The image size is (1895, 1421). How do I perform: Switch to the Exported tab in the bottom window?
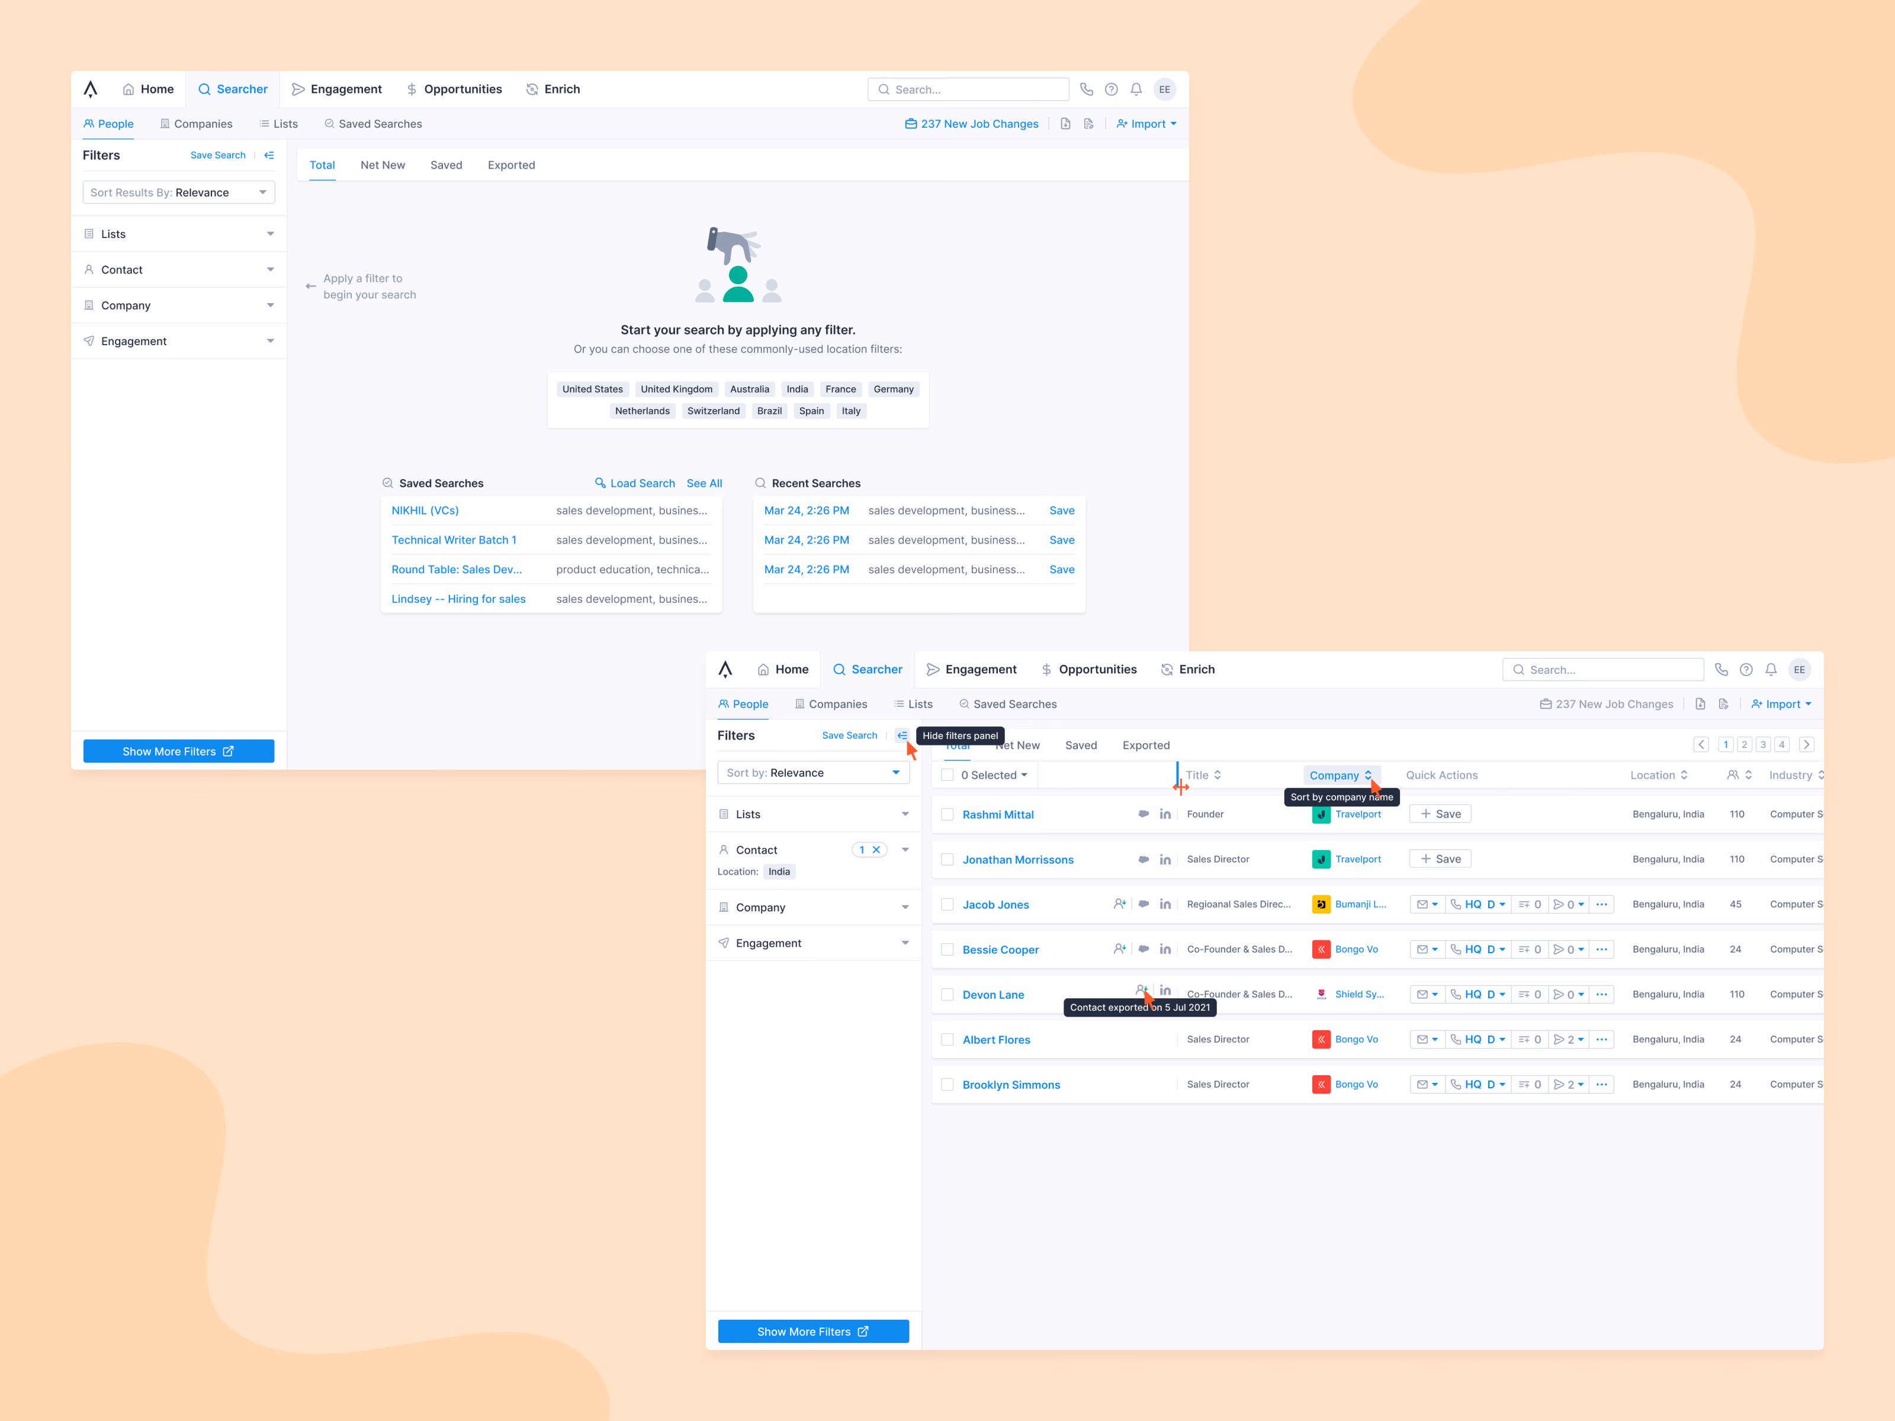1145,745
